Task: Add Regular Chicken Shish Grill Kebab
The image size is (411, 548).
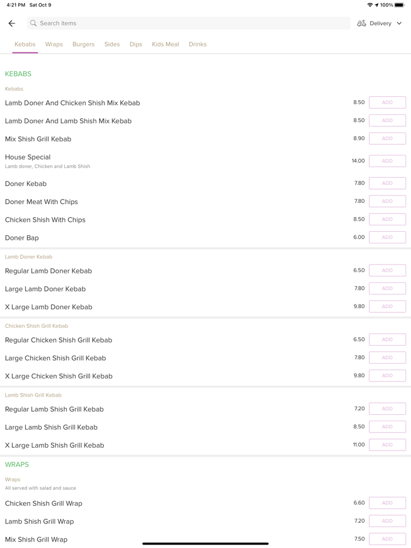Action: (x=387, y=340)
